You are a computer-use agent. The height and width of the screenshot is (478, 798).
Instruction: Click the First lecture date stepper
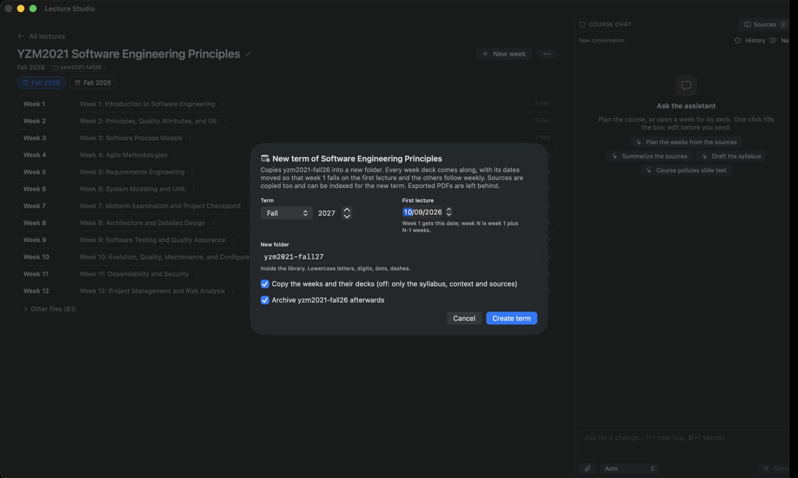449,212
